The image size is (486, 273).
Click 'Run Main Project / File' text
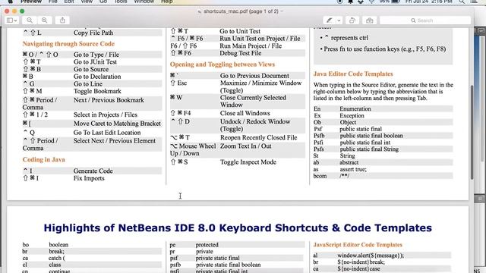point(251,45)
